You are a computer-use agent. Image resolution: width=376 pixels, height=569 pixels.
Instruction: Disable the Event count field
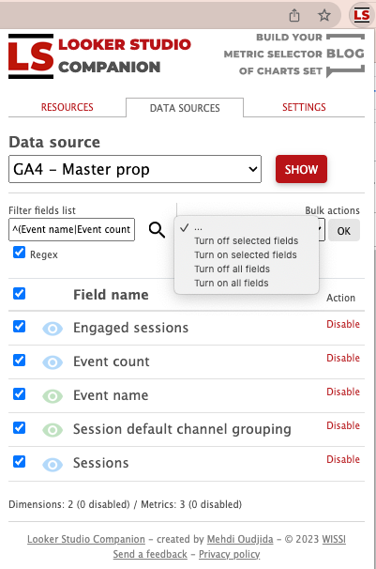(x=343, y=358)
